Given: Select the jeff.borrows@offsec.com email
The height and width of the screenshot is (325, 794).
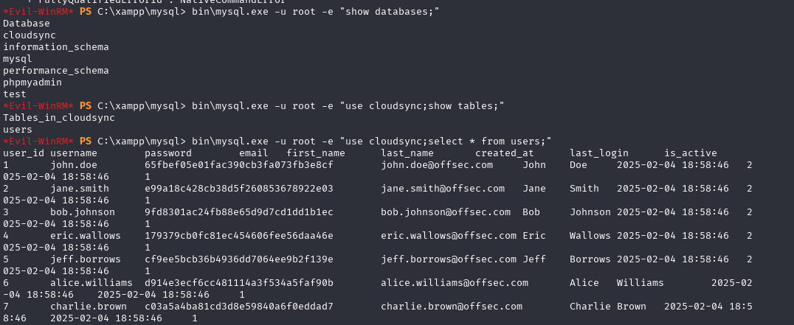Looking at the screenshot, I should [449, 259].
